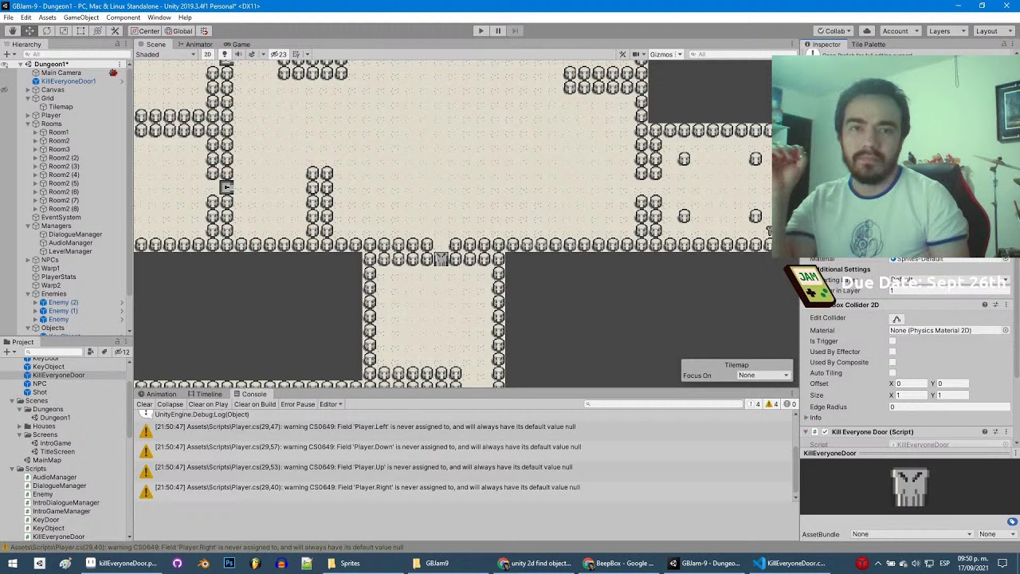This screenshot has width=1020, height=574.
Task: Enable Auto Tiling checkbox
Action: point(892,373)
